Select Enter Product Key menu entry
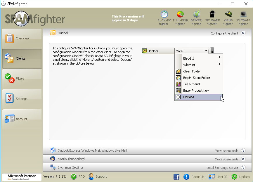253x182 pixels. click(199, 91)
